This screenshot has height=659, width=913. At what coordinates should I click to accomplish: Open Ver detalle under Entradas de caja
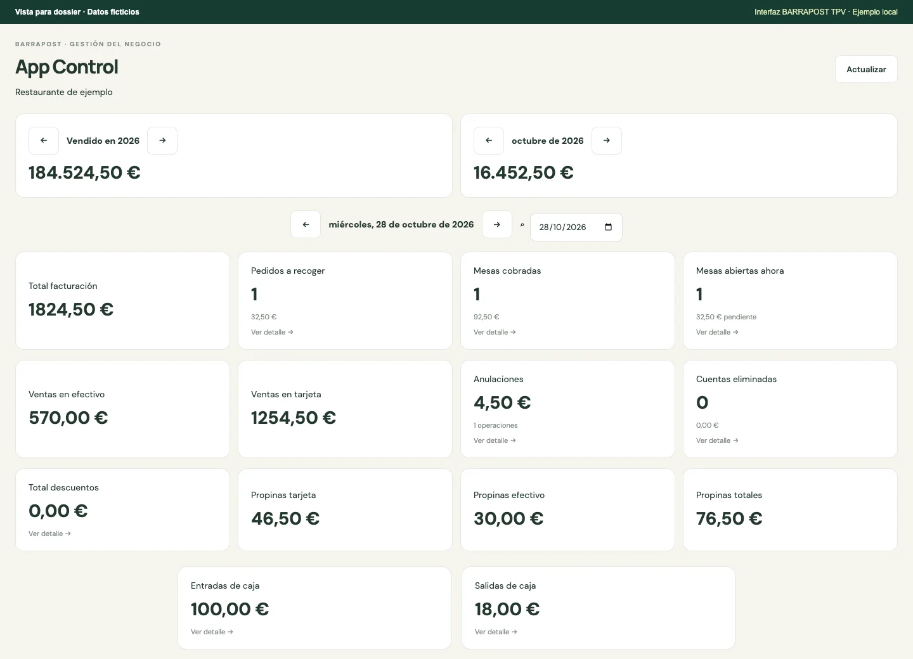tap(212, 632)
